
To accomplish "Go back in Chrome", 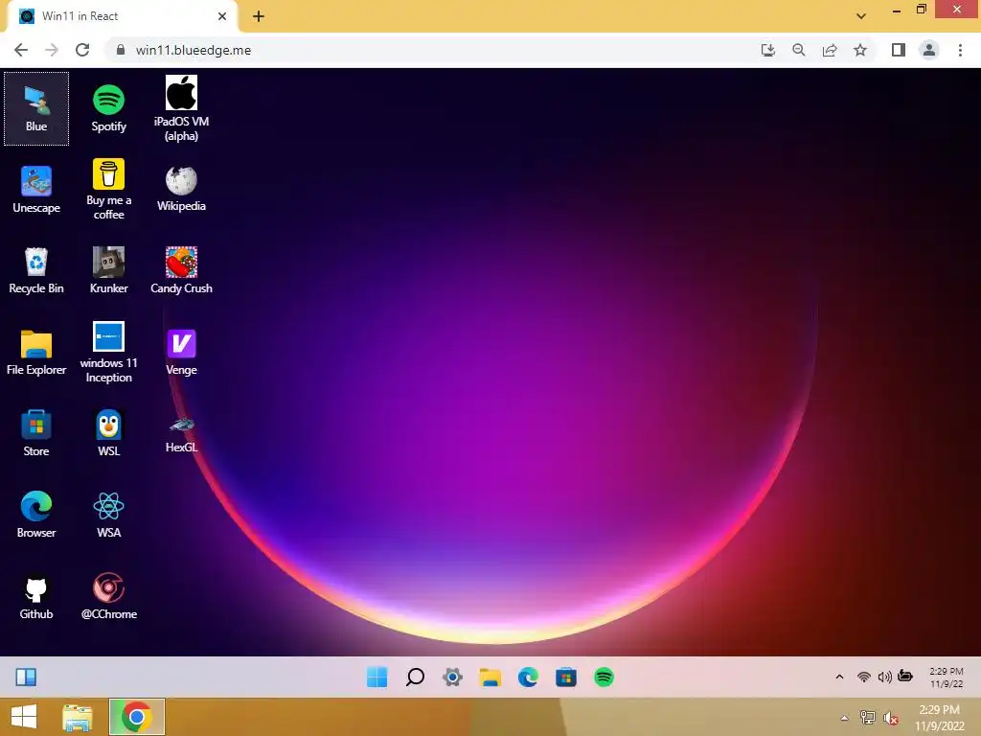I will (x=21, y=50).
